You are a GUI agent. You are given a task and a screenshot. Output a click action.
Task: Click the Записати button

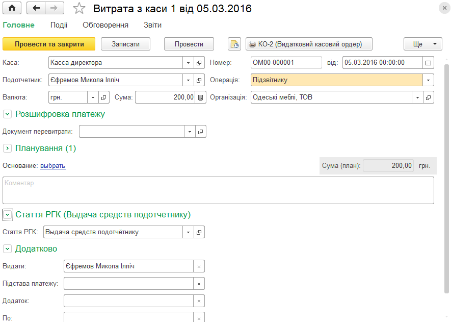point(126,44)
